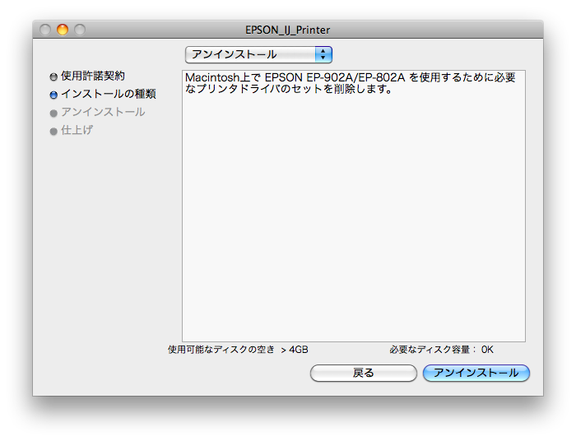Click the printer driver description text
Screen dimensions: 576x441
tap(350, 82)
